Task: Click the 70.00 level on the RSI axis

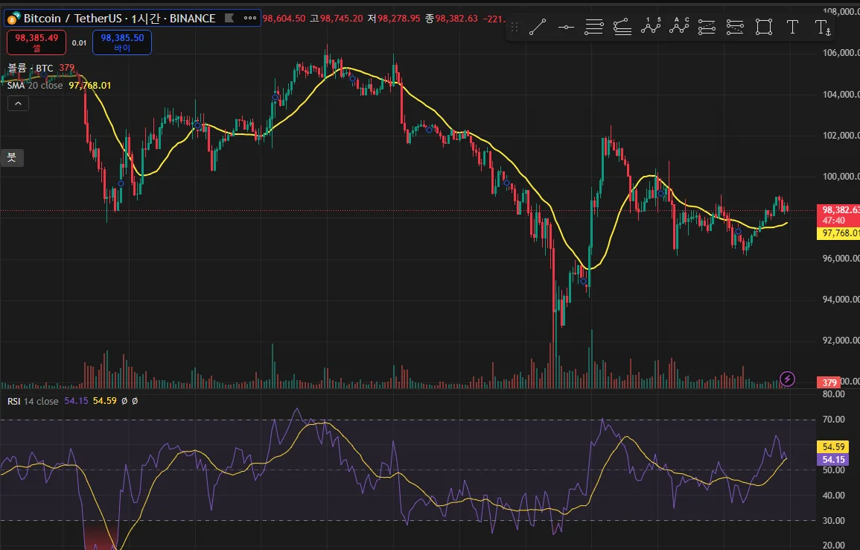Action: pyautogui.click(x=834, y=420)
